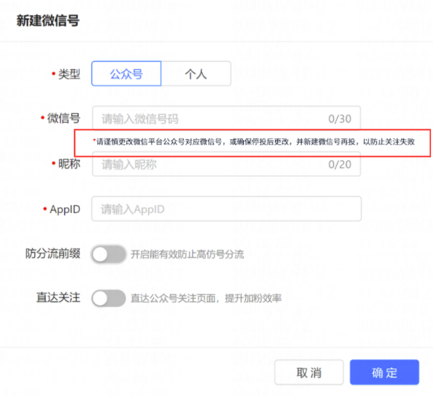Enable the 防分流前缀 switch
The image size is (433, 396).
pos(109,254)
